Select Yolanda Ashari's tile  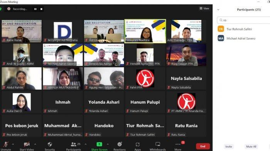104,102
